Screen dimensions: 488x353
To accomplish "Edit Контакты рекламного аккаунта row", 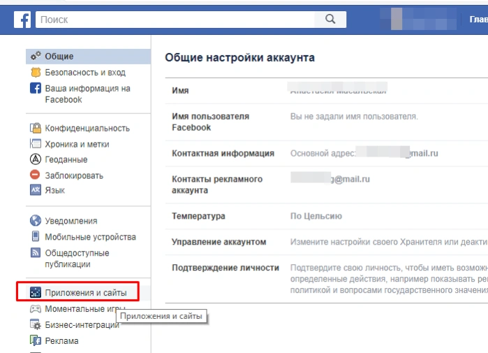I will (327, 185).
